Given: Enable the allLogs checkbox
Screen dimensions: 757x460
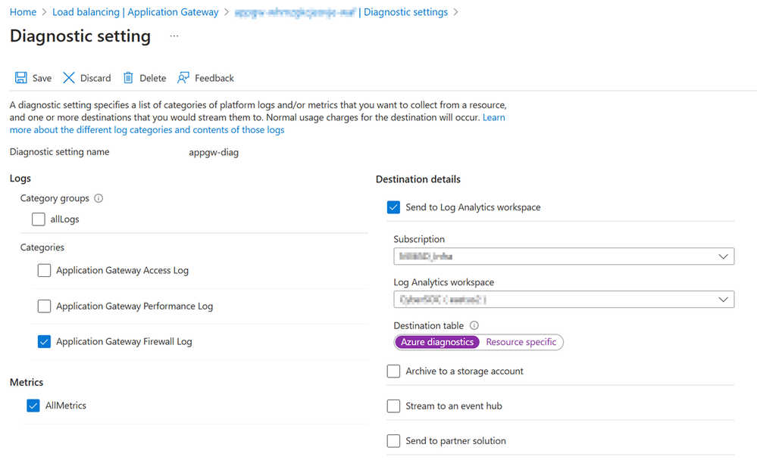Looking at the screenshot, I should coord(39,219).
